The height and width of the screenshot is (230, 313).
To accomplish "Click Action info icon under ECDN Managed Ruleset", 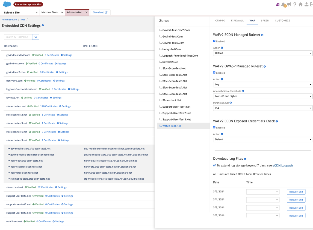I will pos(222,48).
